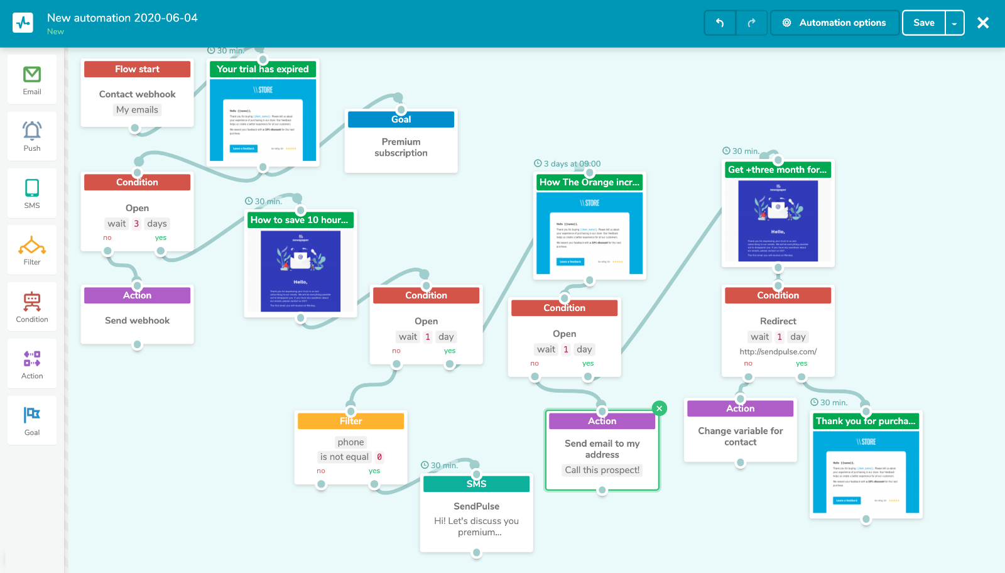Select the SMS element in the sidebar
Screen dimensions: 1005x573
31,193
